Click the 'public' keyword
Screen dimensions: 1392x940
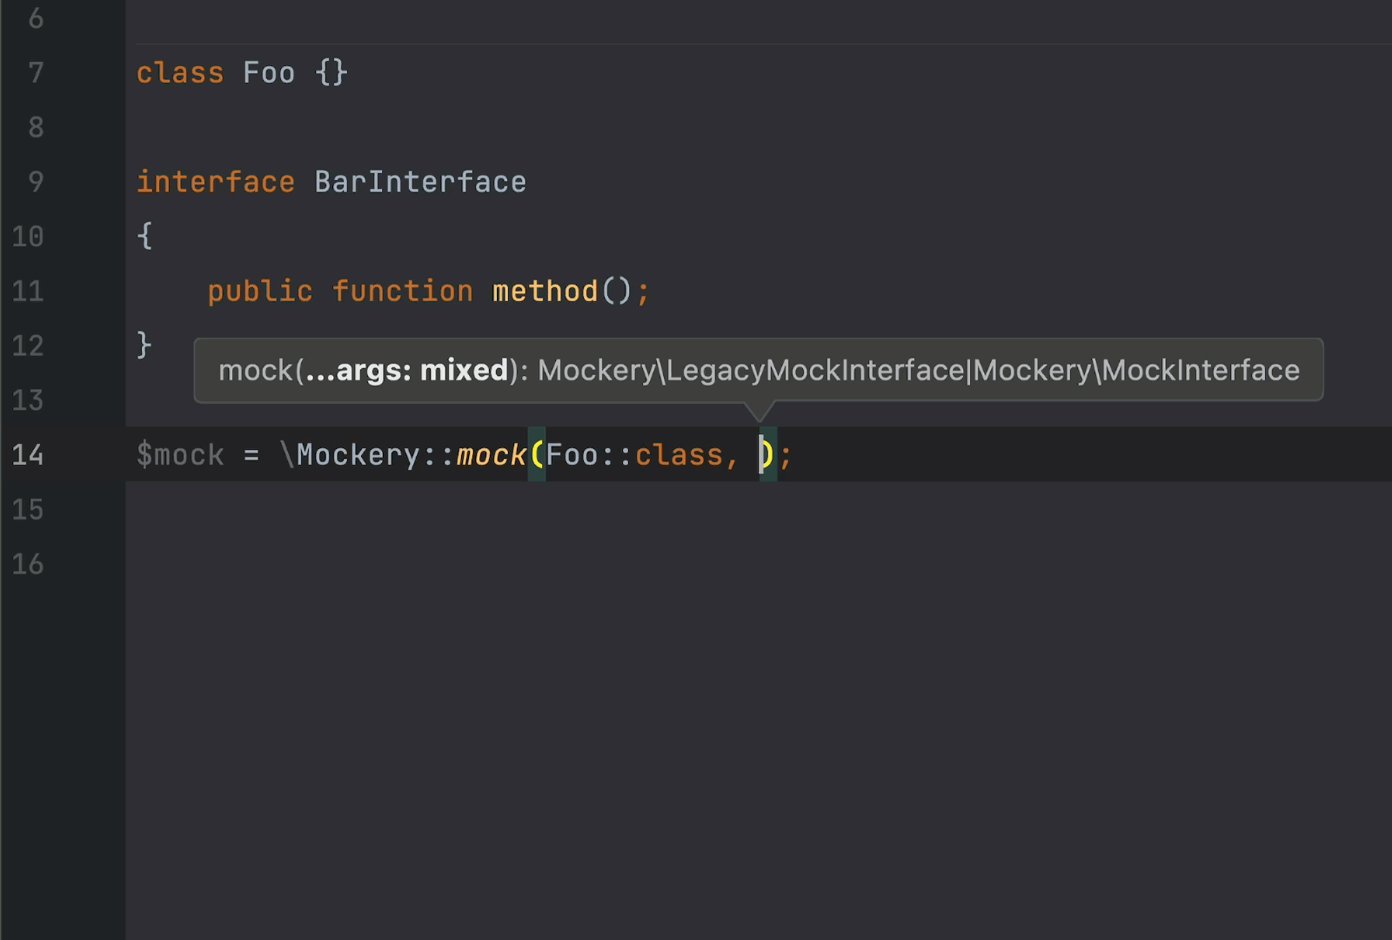coord(260,291)
